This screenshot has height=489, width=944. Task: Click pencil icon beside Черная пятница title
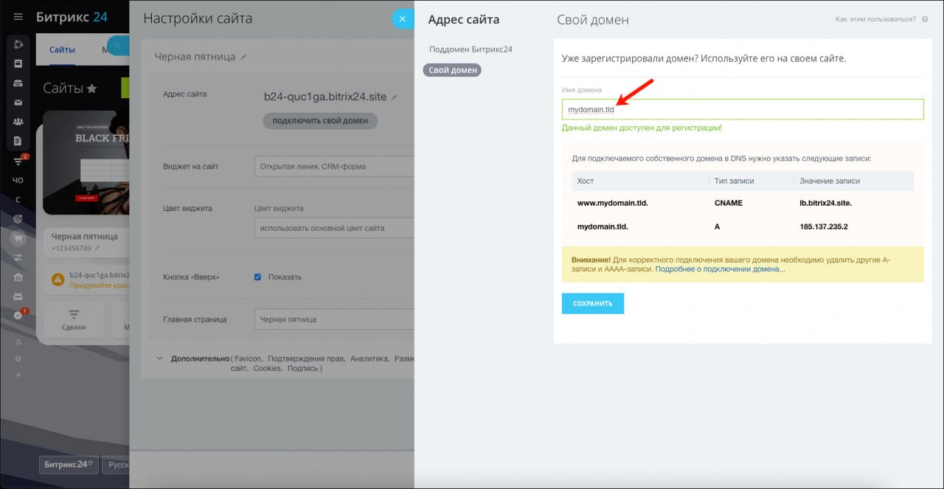[244, 57]
